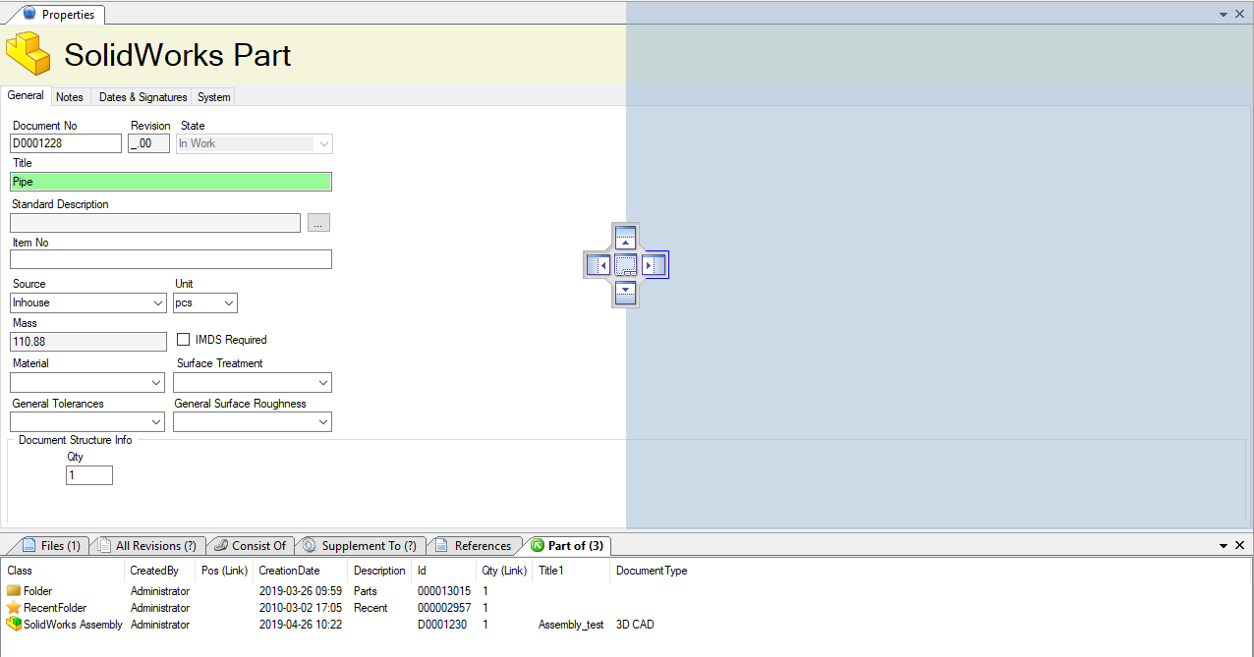Screen dimensions: 1254x657
Task: Open the Dates & Signatures tab
Action: pyautogui.click(x=142, y=97)
